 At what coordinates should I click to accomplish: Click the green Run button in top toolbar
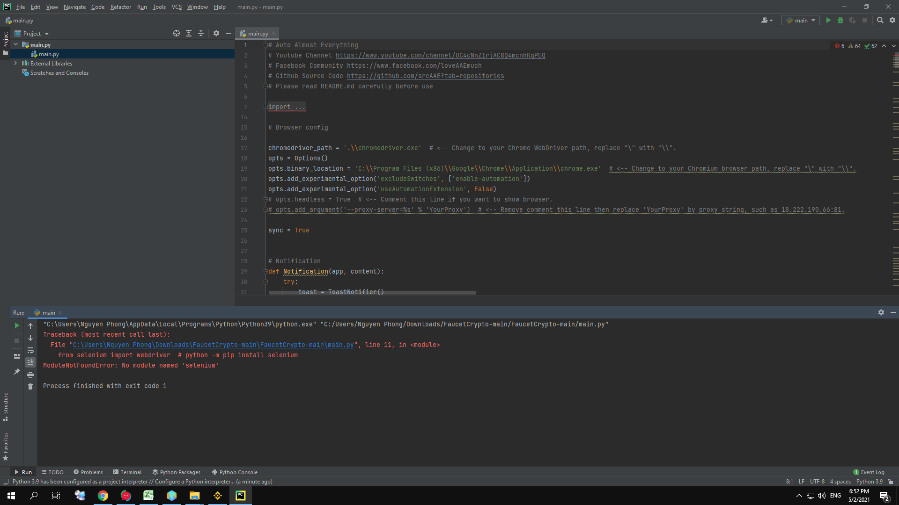click(828, 20)
